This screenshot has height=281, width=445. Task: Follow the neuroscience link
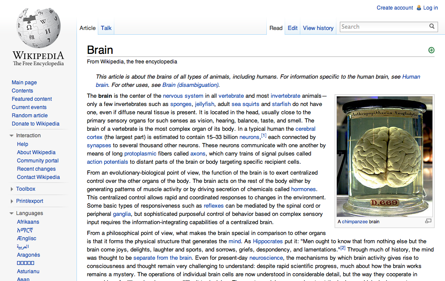point(266,258)
